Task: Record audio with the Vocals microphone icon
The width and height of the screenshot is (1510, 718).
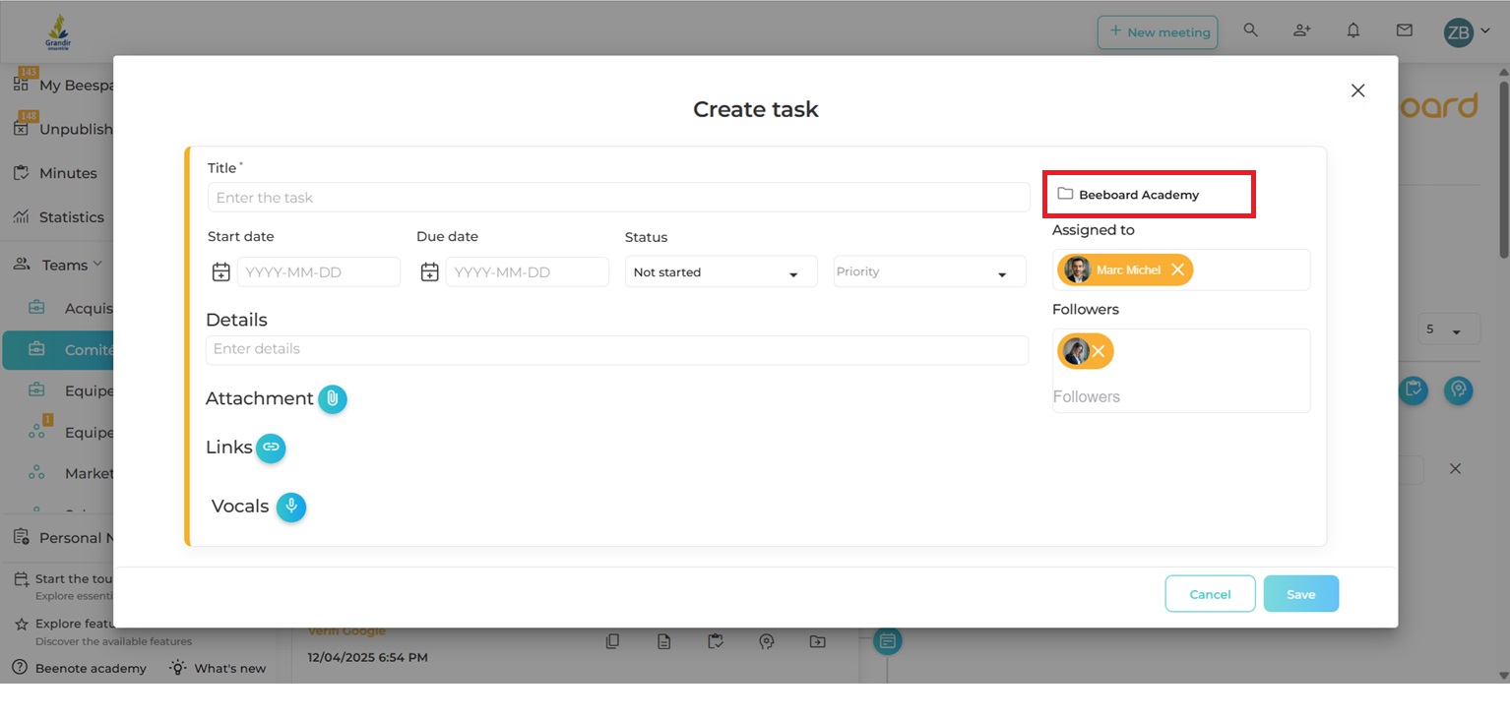Action: pos(291,507)
